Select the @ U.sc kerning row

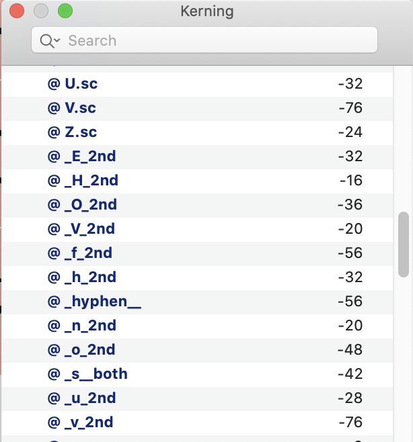pos(197,84)
